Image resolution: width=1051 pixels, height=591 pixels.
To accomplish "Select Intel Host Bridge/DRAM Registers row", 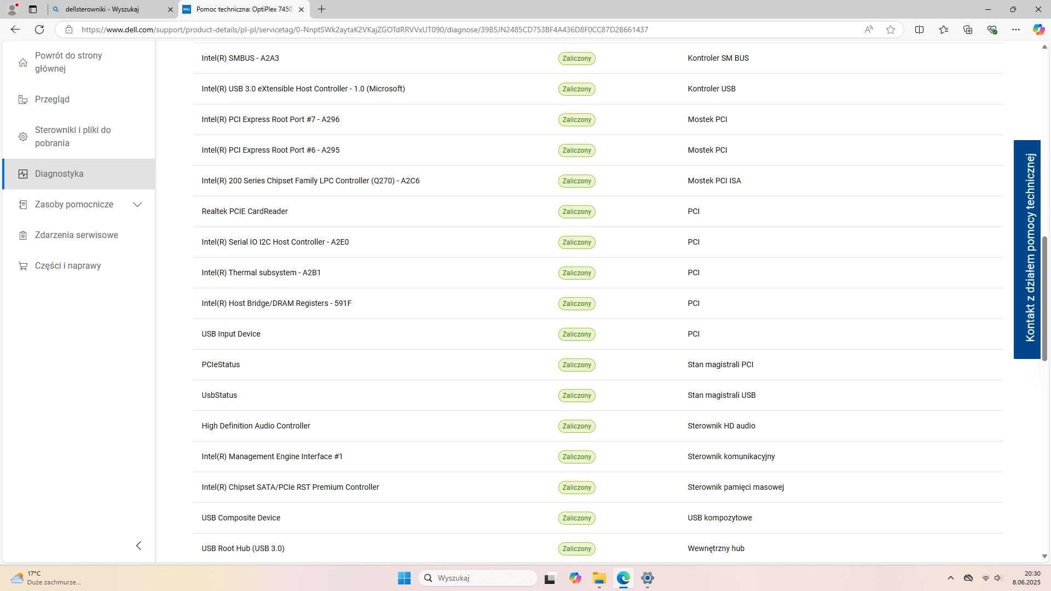I will [598, 303].
